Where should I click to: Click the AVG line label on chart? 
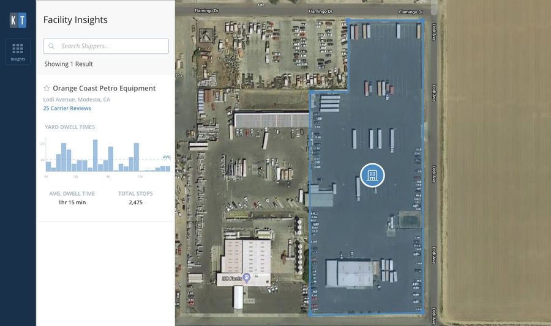(167, 157)
